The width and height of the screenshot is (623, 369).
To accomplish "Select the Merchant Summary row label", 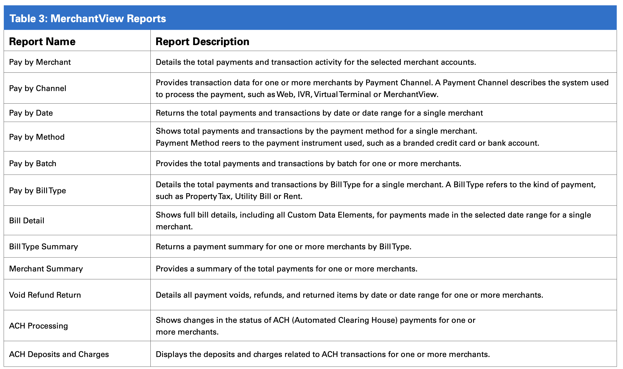I will pos(46,269).
